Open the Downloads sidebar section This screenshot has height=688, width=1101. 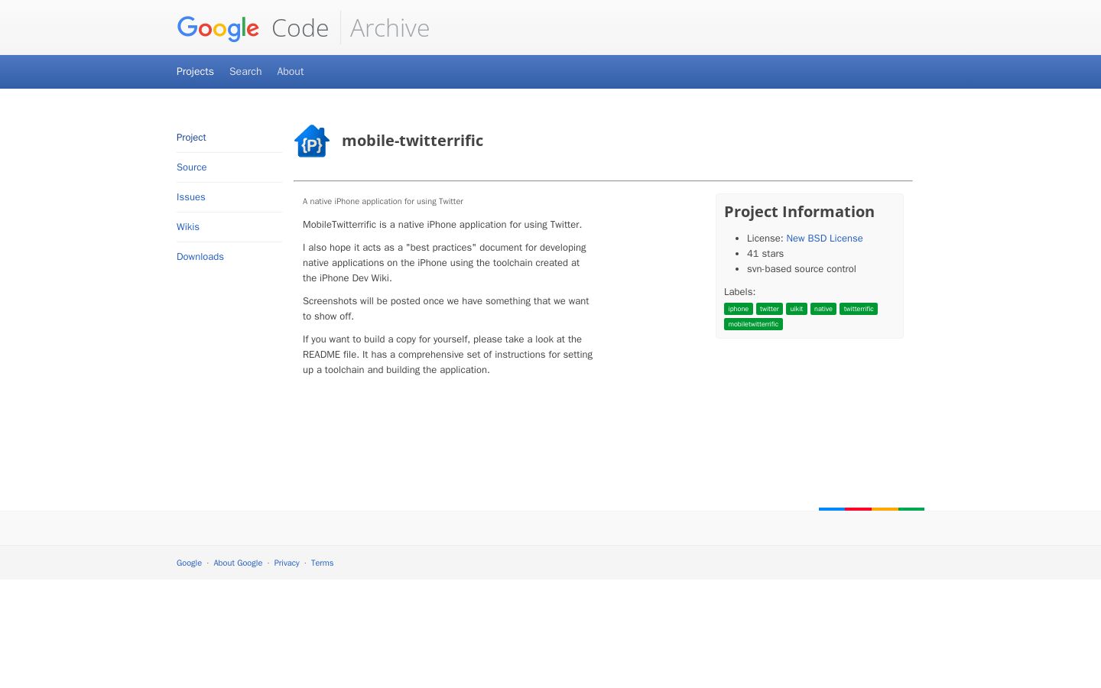200,257
